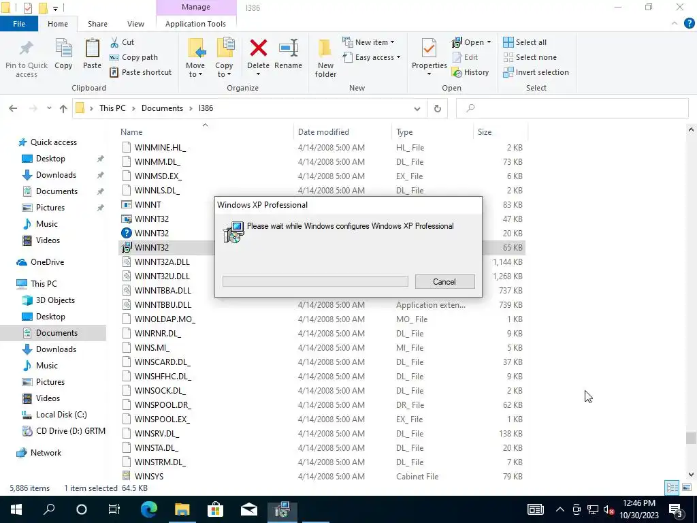Image resolution: width=697 pixels, height=523 pixels.
Task: Go back with the navigation arrow
Action: [x=13, y=108]
